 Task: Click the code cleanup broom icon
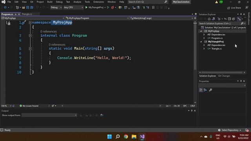pos(53,106)
